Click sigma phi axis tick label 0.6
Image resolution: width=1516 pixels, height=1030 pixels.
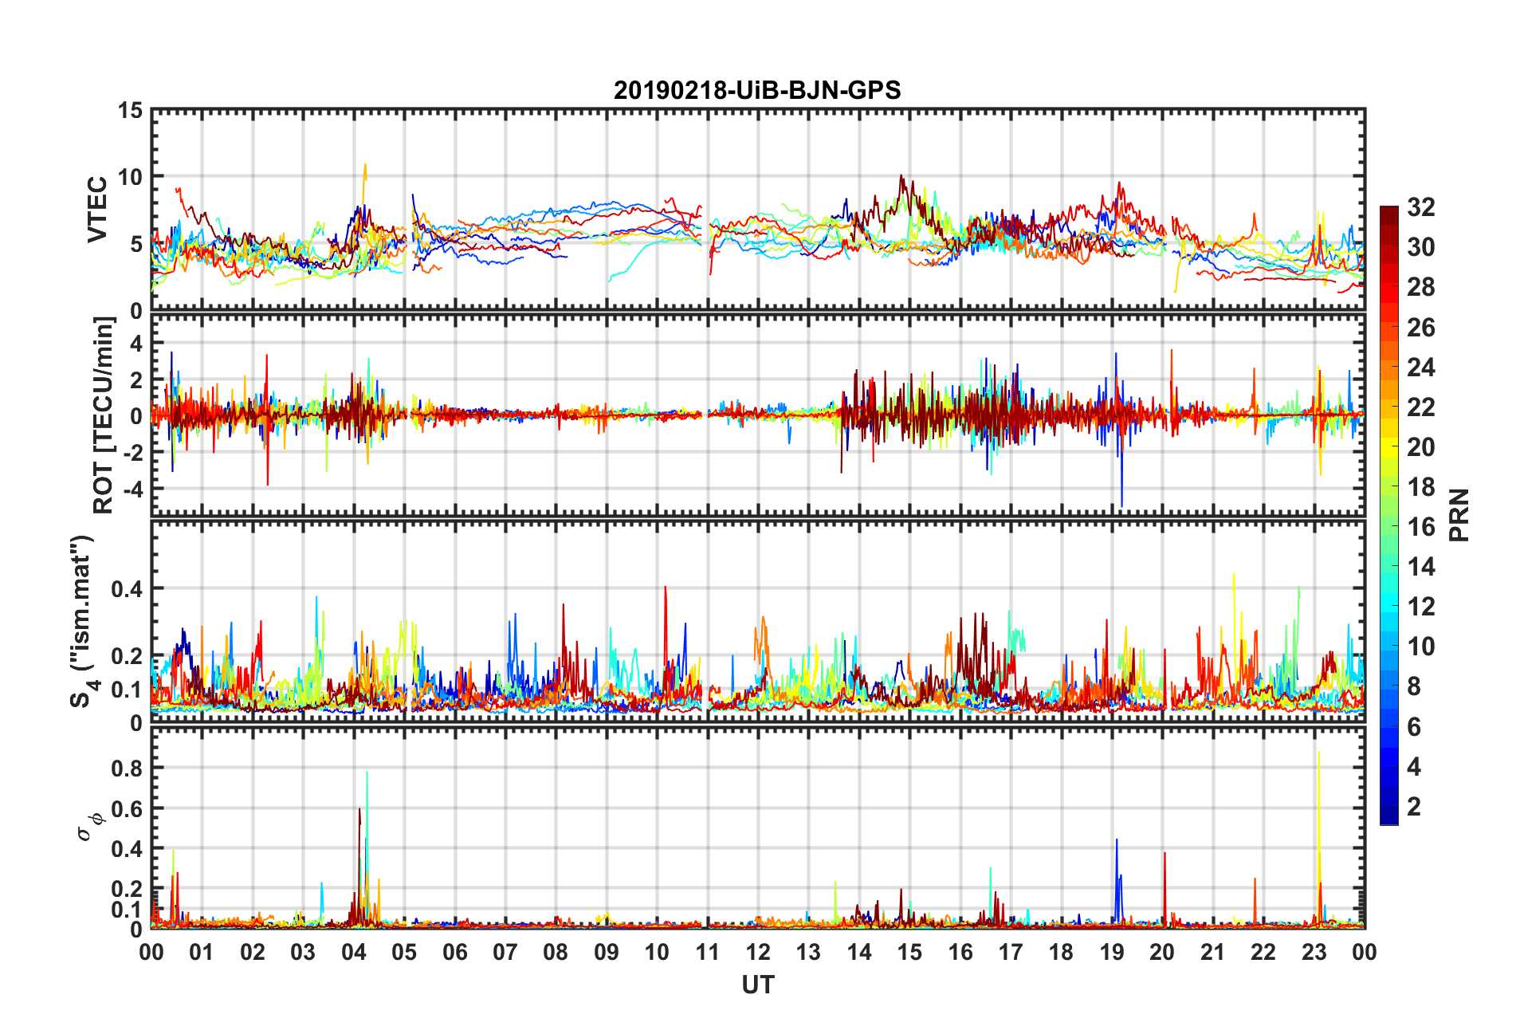127,808
